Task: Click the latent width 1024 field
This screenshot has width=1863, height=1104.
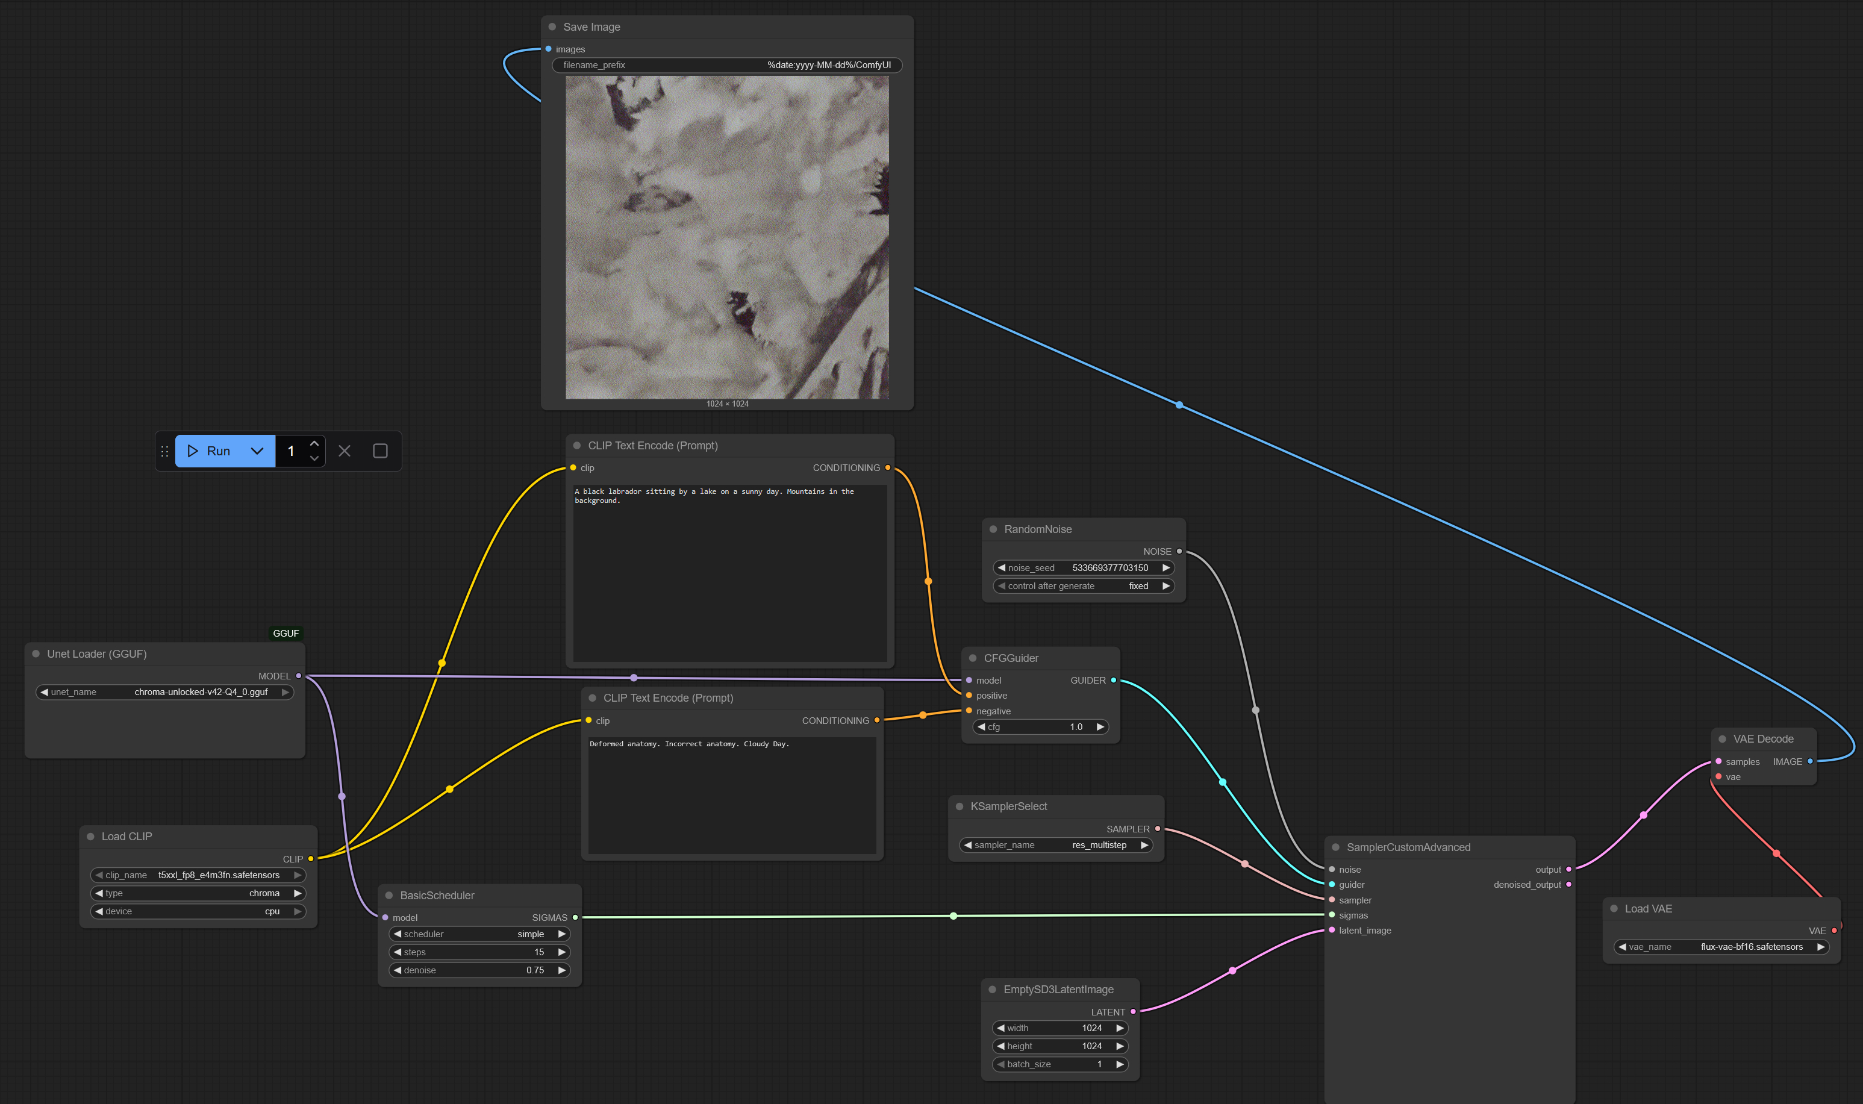Action: (1060, 1028)
